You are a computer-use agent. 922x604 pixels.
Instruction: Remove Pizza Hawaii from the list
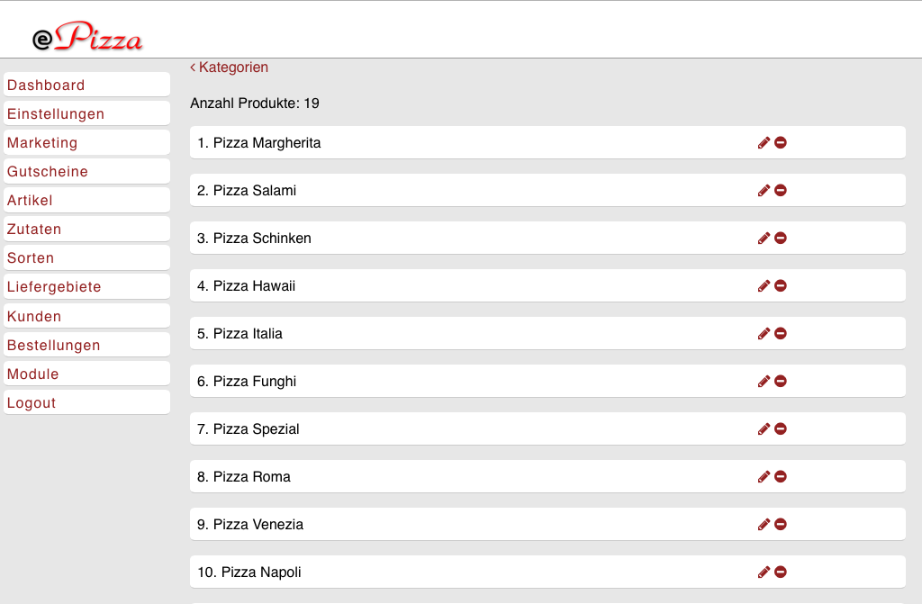[781, 285]
